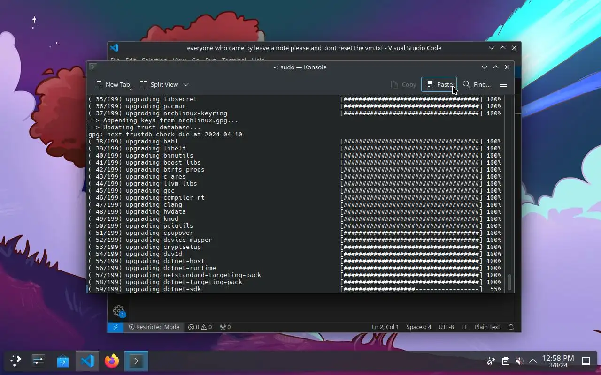Change language mode from Plain Text
This screenshot has width=601, height=375.
[x=487, y=327]
